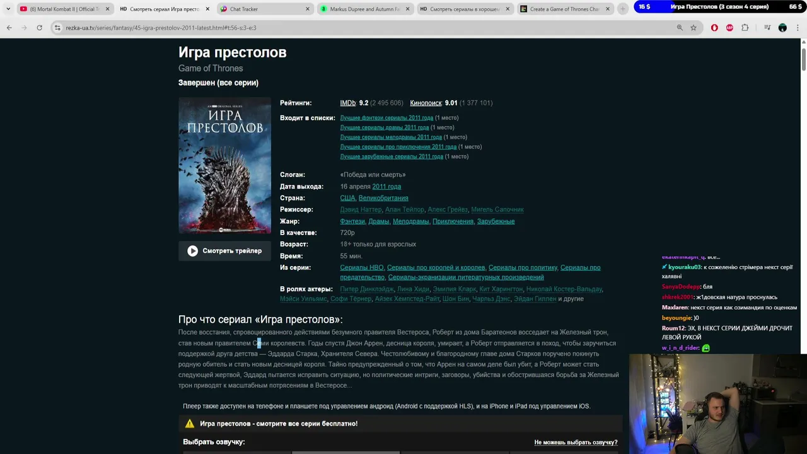Go forward in browser history
Screen dimensions: 807x454
(24, 28)
